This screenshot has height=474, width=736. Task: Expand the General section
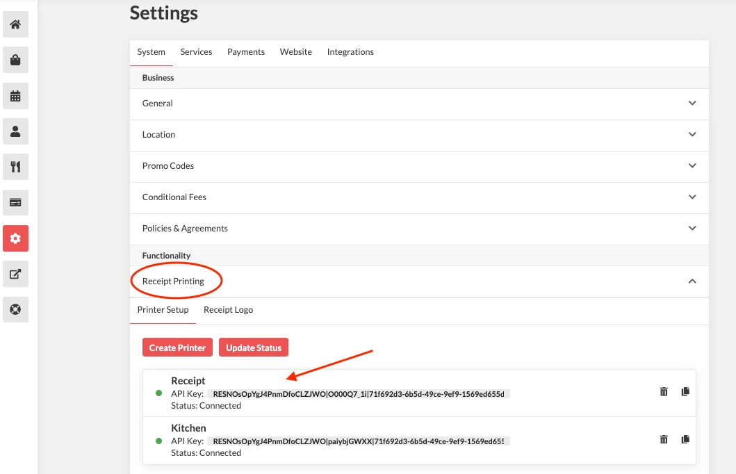click(x=419, y=104)
